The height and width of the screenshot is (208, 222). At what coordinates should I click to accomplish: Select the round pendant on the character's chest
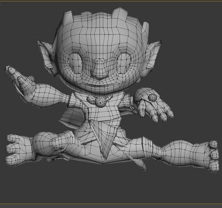click(x=100, y=102)
